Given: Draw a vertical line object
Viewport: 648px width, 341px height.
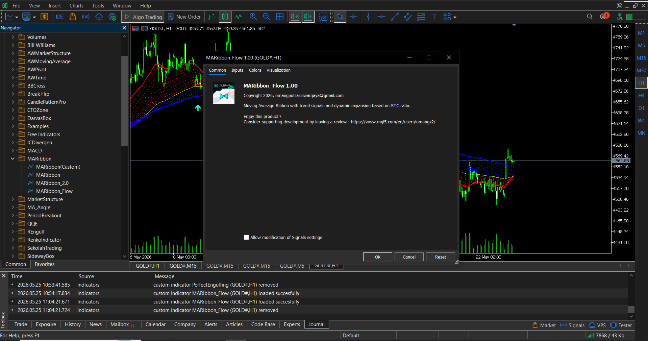Looking at the screenshot, I should (x=368, y=17).
